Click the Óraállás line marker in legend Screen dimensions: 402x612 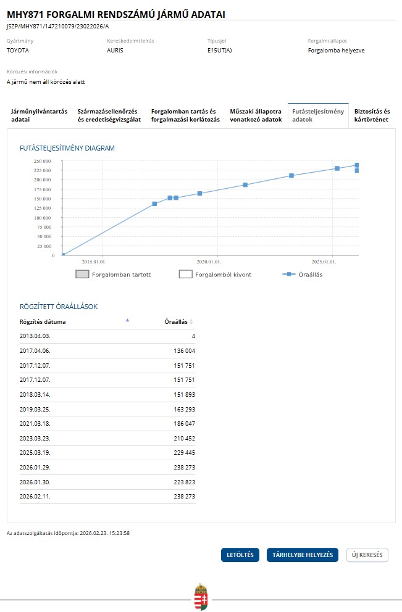(x=288, y=274)
